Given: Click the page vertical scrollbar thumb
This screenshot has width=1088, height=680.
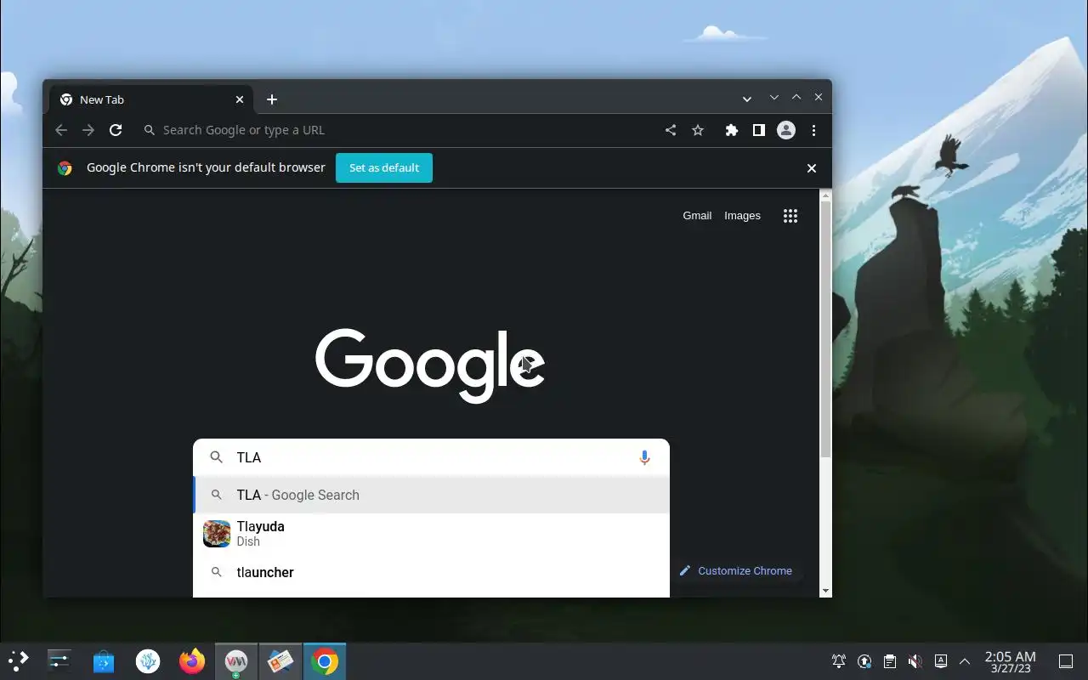Looking at the screenshot, I should 825,330.
